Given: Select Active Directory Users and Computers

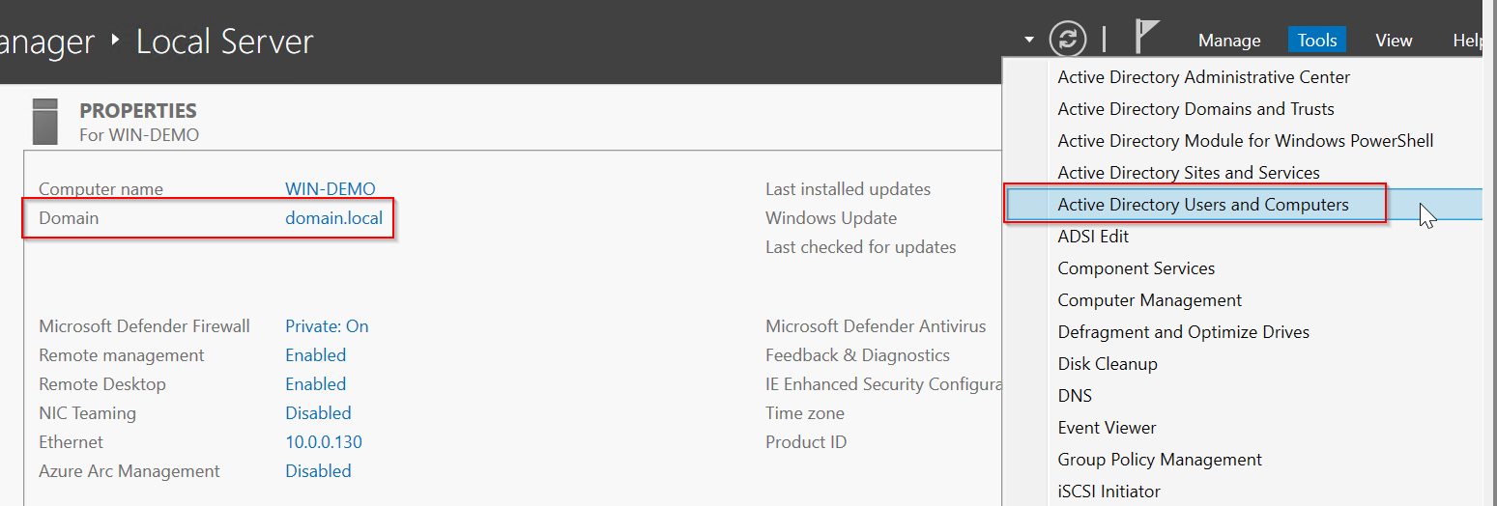Looking at the screenshot, I should [x=1203, y=204].
